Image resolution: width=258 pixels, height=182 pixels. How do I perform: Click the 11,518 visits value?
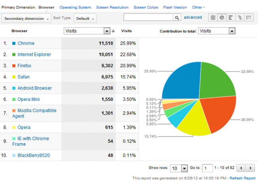(106, 43)
